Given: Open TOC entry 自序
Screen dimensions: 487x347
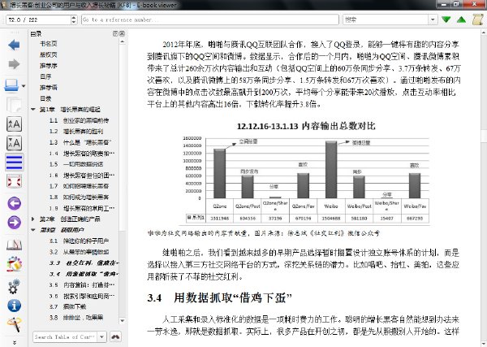Looking at the screenshot, I should pyautogui.click(x=45, y=76).
